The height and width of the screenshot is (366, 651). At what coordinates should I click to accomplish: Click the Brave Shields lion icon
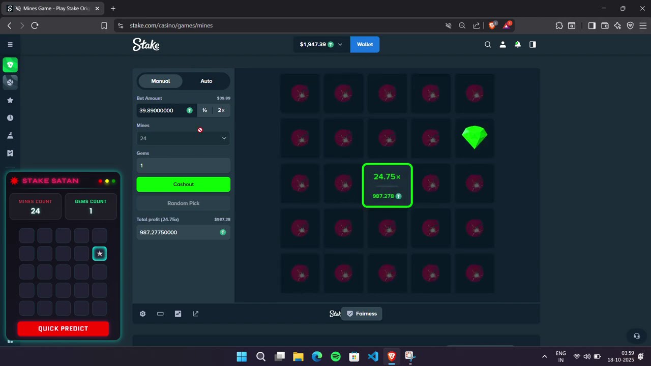tap(492, 25)
